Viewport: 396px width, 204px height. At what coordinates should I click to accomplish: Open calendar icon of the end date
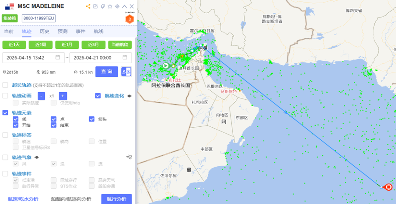pos(125,57)
